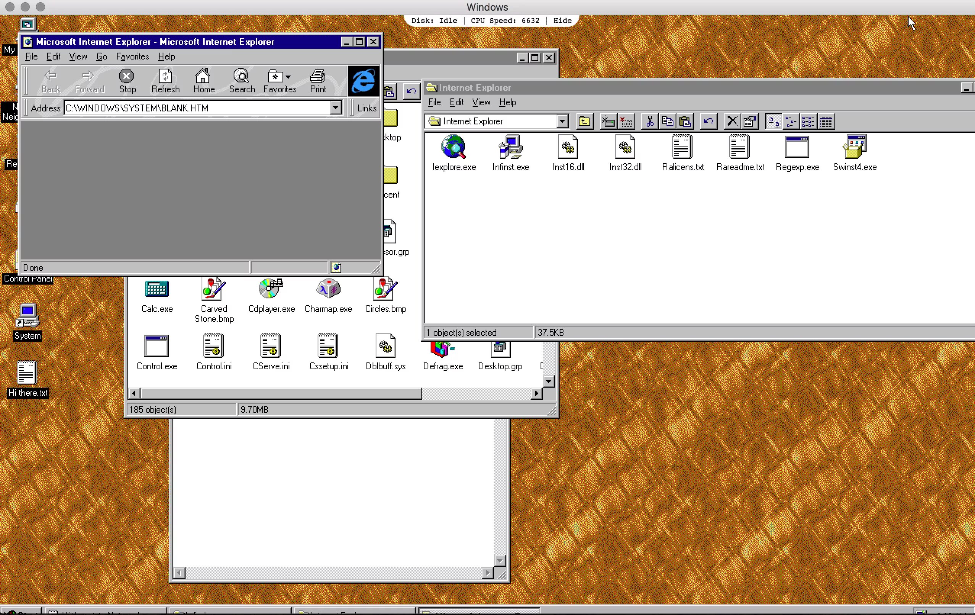Screen dimensions: 975x615
Task: Click Hide in the top status bar
Action: [x=562, y=20]
